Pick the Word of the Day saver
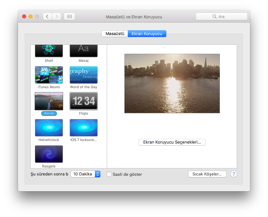The image size is (268, 217). click(84, 75)
